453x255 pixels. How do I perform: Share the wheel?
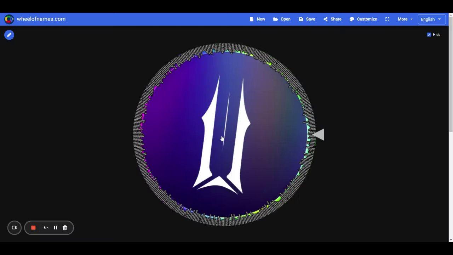tap(332, 19)
